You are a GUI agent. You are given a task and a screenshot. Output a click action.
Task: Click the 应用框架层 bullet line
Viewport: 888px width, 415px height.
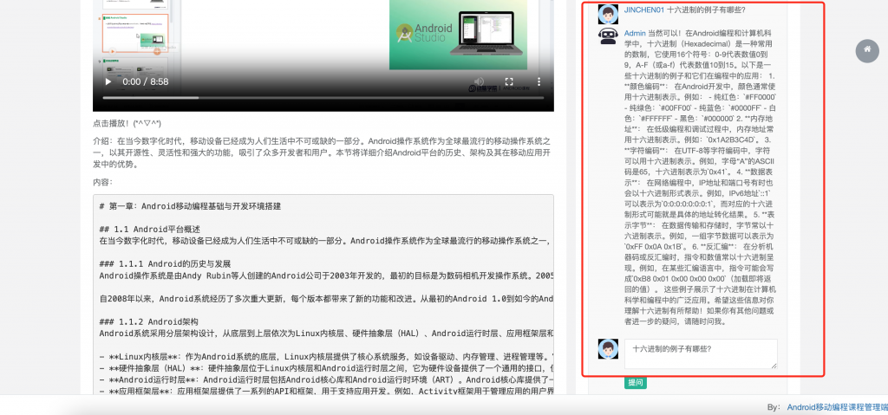tap(326, 391)
